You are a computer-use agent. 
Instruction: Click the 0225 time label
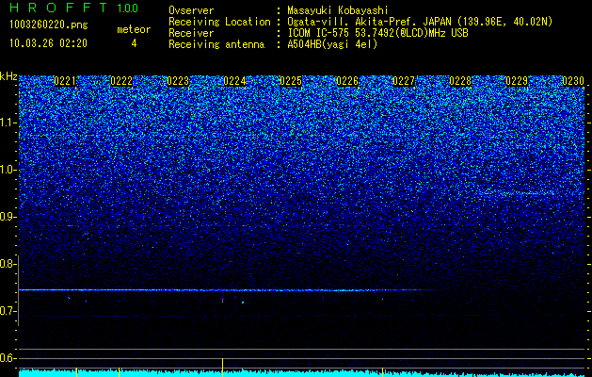(x=291, y=81)
